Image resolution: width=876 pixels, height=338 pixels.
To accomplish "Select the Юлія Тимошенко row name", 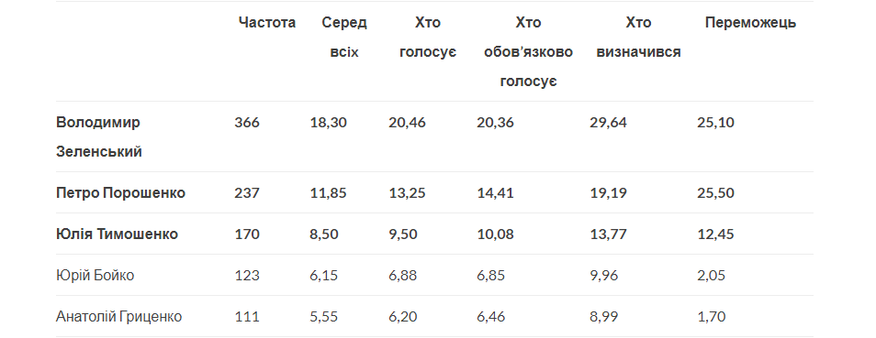I will (x=117, y=234).
